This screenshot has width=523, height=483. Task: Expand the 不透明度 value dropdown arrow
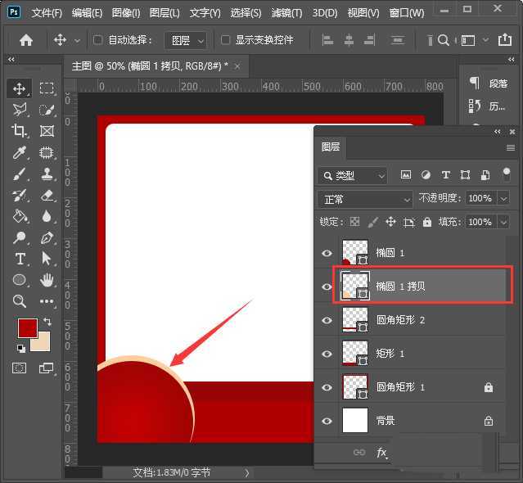[x=503, y=199]
